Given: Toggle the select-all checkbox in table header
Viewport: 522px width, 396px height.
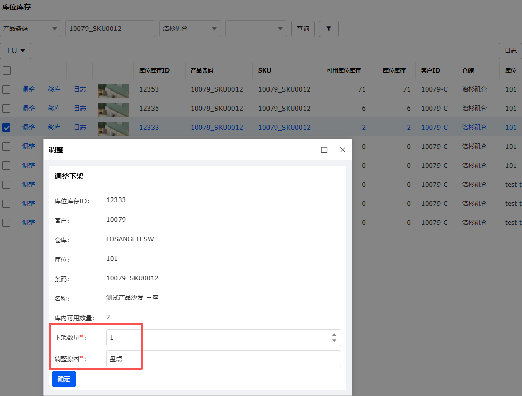Looking at the screenshot, I should tap(7, 70).
